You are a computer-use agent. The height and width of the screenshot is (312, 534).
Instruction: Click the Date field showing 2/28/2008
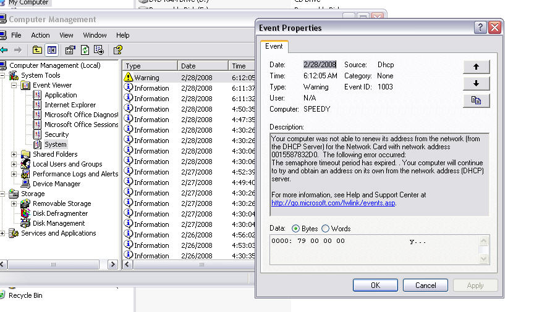320,65
